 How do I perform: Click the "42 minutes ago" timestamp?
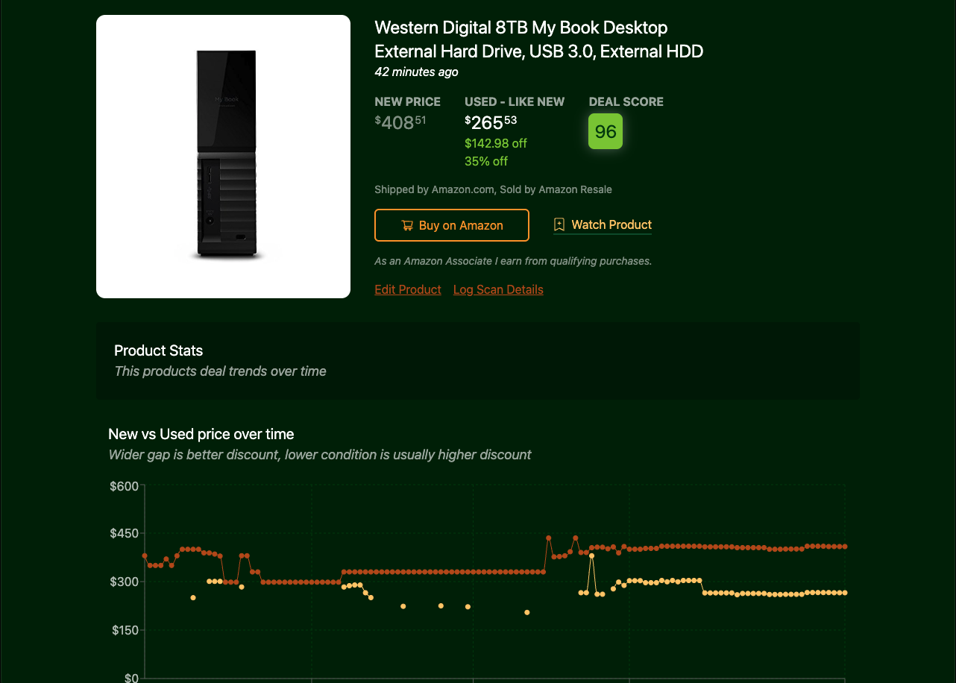click(x=416, y=72)
